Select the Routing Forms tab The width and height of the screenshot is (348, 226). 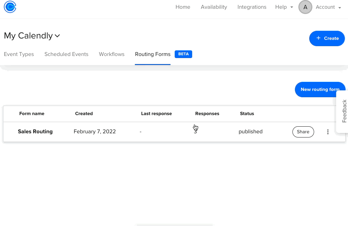[x=153, y=54]
